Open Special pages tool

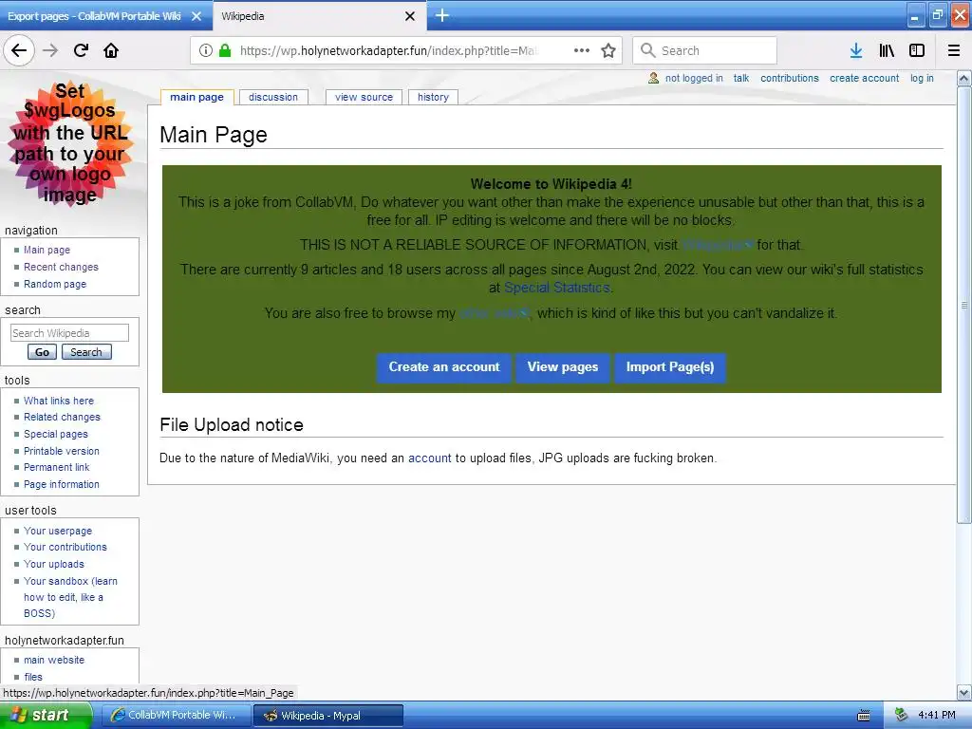(56, 434)
